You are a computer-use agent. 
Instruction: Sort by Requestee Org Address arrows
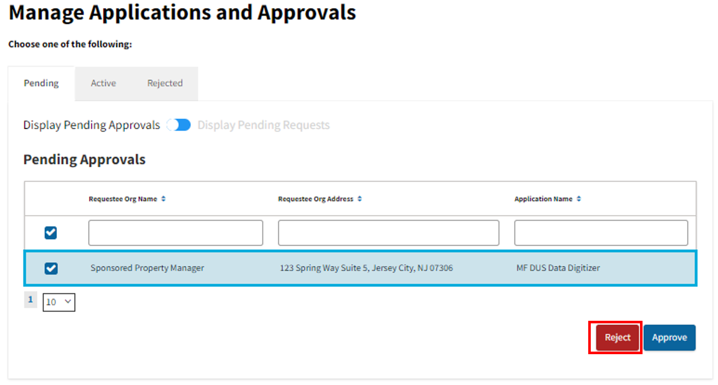click(360, 199)
